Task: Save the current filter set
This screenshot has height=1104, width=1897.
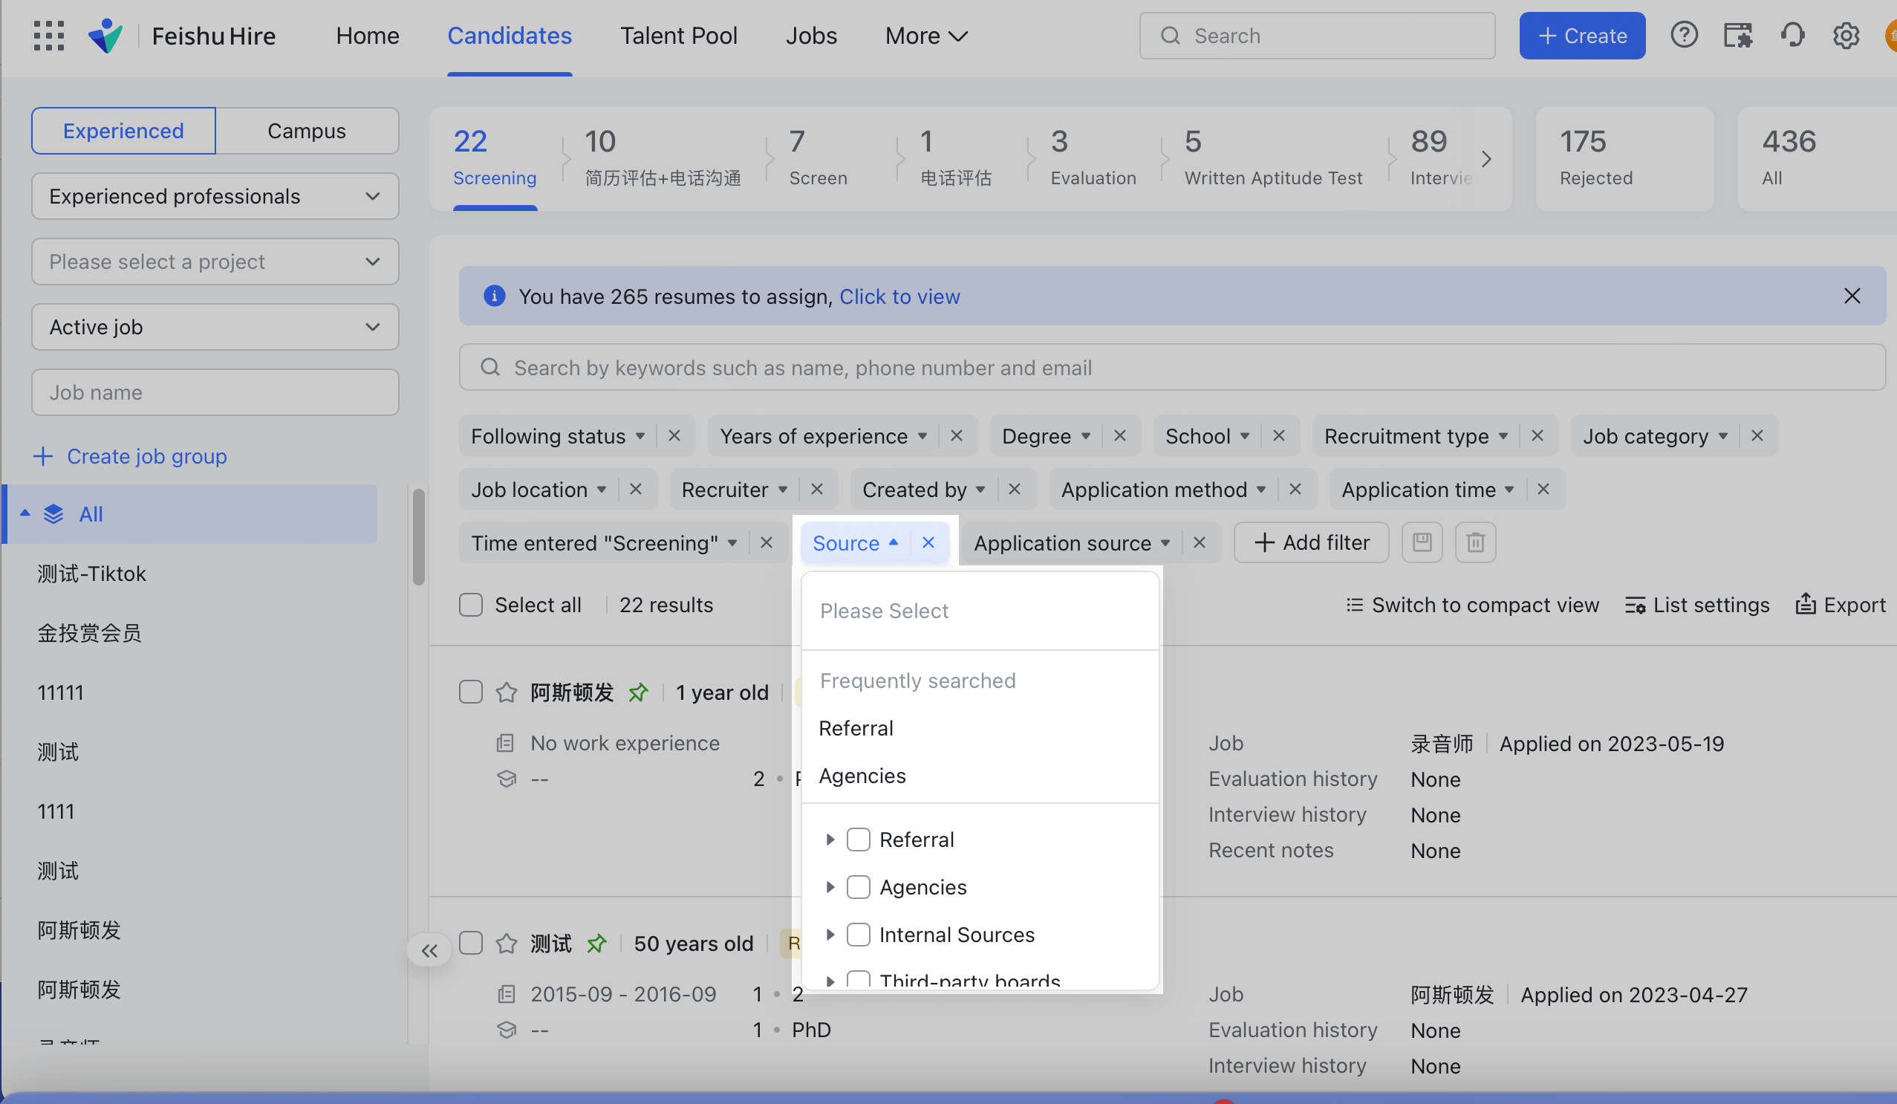Action: pos(1422,542)
